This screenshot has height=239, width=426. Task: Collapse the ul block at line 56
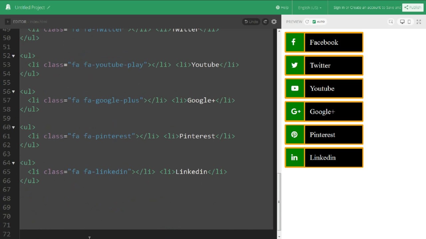click(x=13, y=91)
